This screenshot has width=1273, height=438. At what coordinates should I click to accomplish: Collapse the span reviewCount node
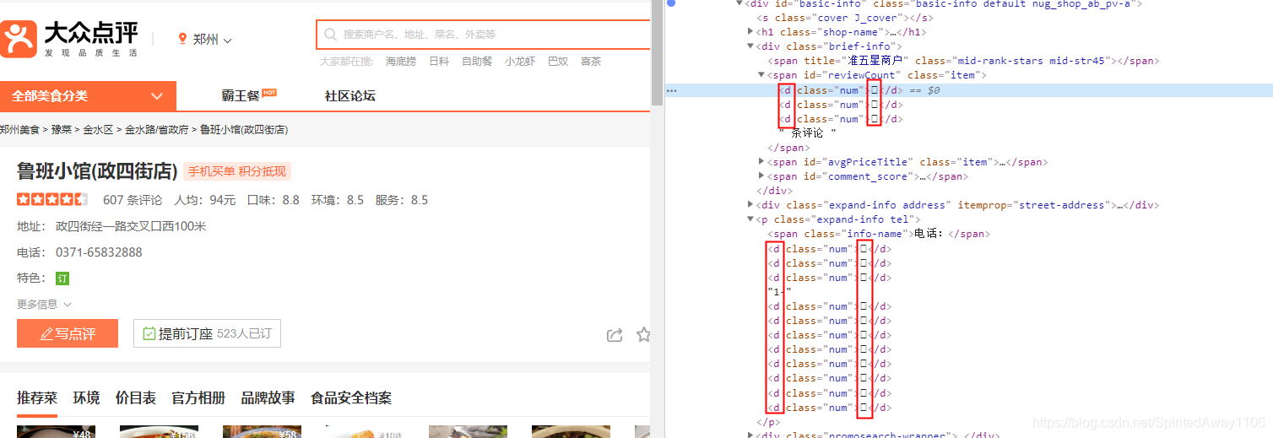point(761,75)
